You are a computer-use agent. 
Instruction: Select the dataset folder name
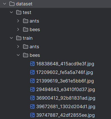click(24, 4)
